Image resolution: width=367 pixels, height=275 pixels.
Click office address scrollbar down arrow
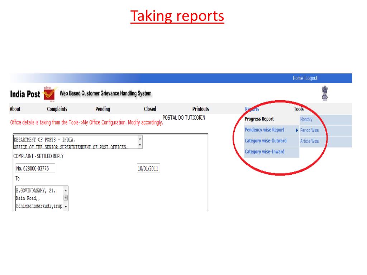(x=140, y=145)
